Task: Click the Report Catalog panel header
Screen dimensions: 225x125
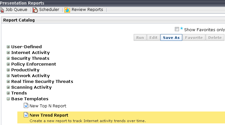Action: tap(113, 20)
